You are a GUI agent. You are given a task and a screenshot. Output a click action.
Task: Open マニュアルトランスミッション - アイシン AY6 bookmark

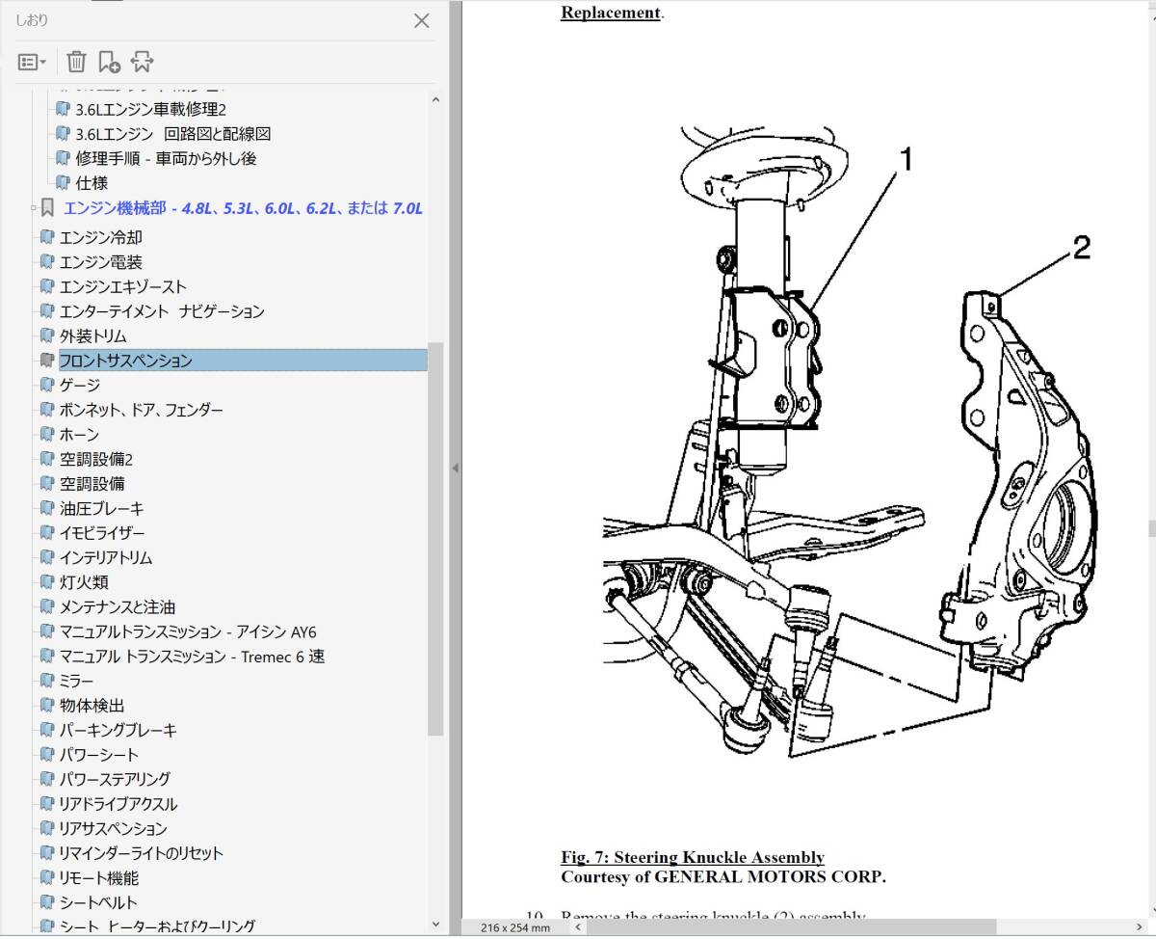187,632
